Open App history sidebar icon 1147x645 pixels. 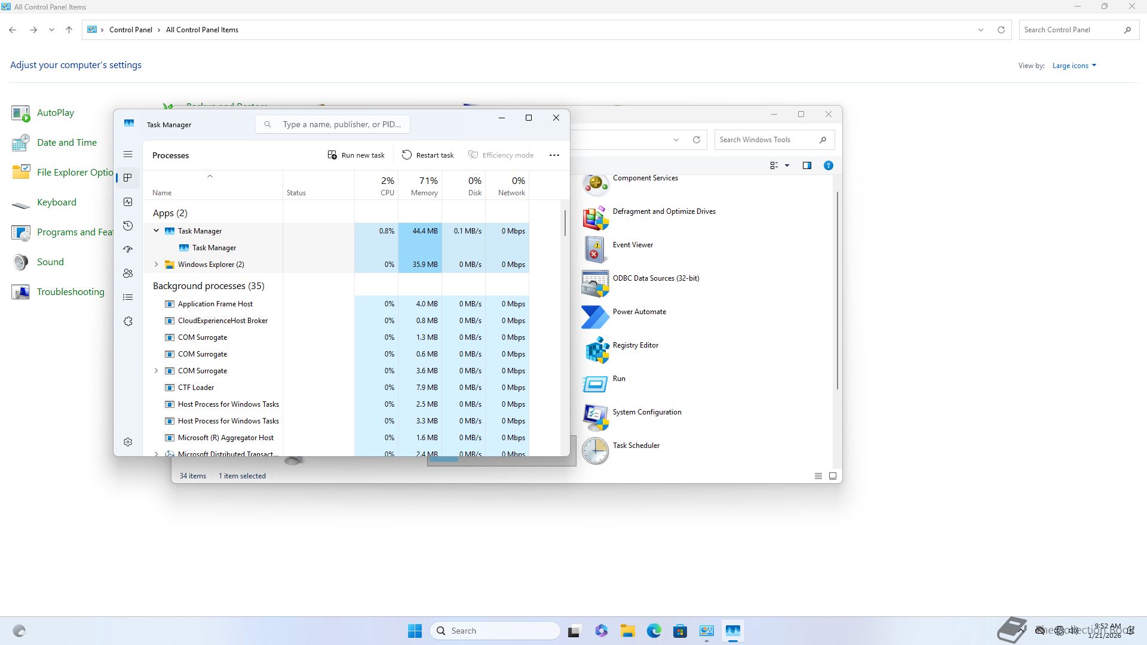[x=128, y=226]
